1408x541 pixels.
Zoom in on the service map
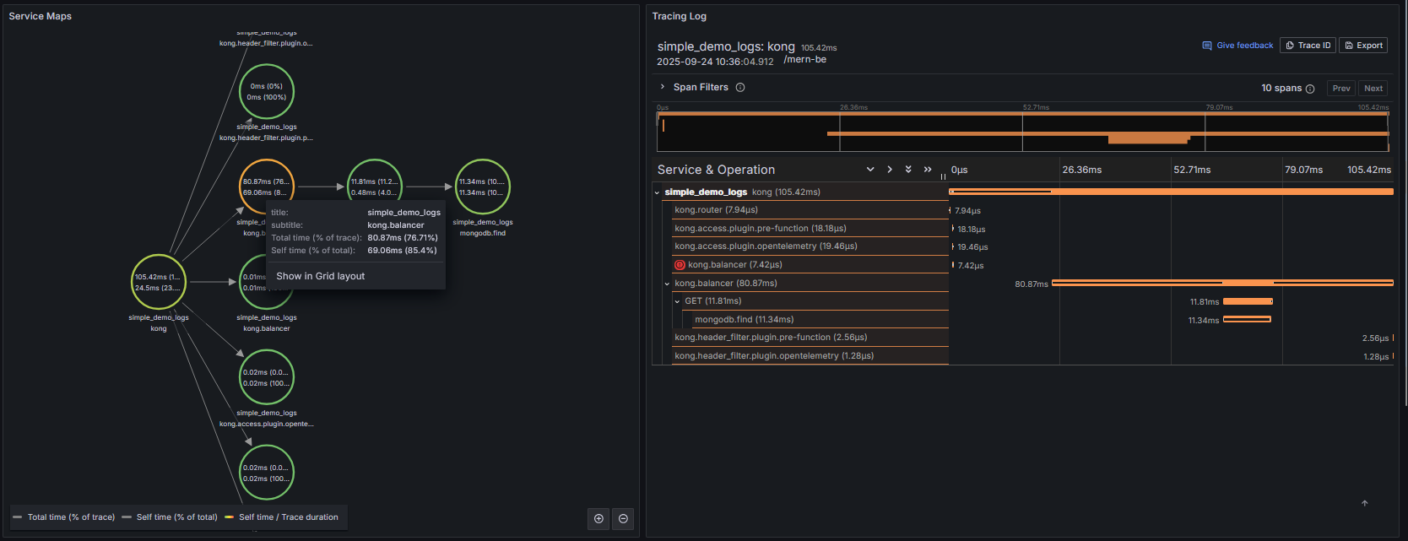click(598, 518)
